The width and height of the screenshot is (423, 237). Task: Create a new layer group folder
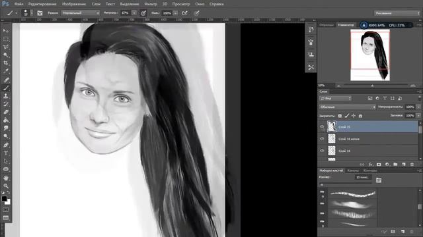click(395, 165)
